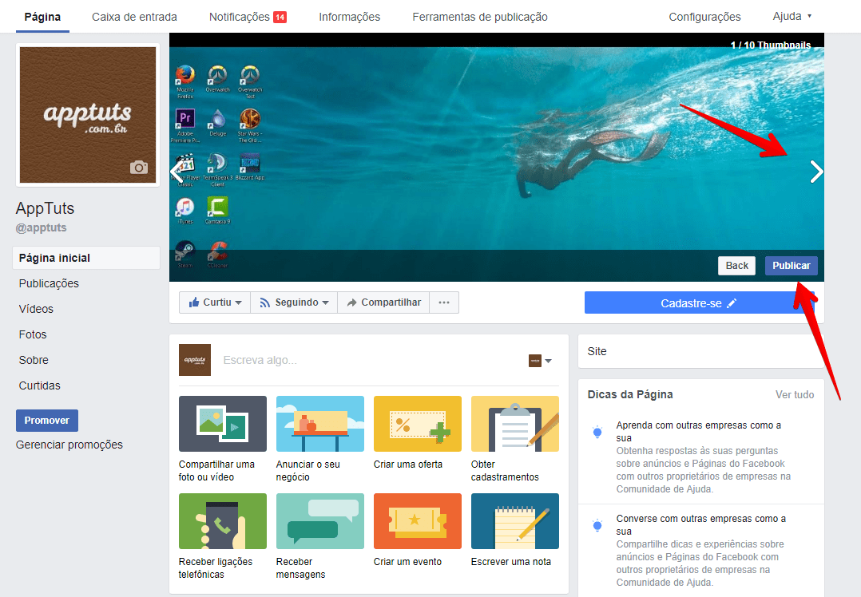This screenshot has width=861, height=597.
Task: Click the apptuts profile picture
Action: click(88, 115)
